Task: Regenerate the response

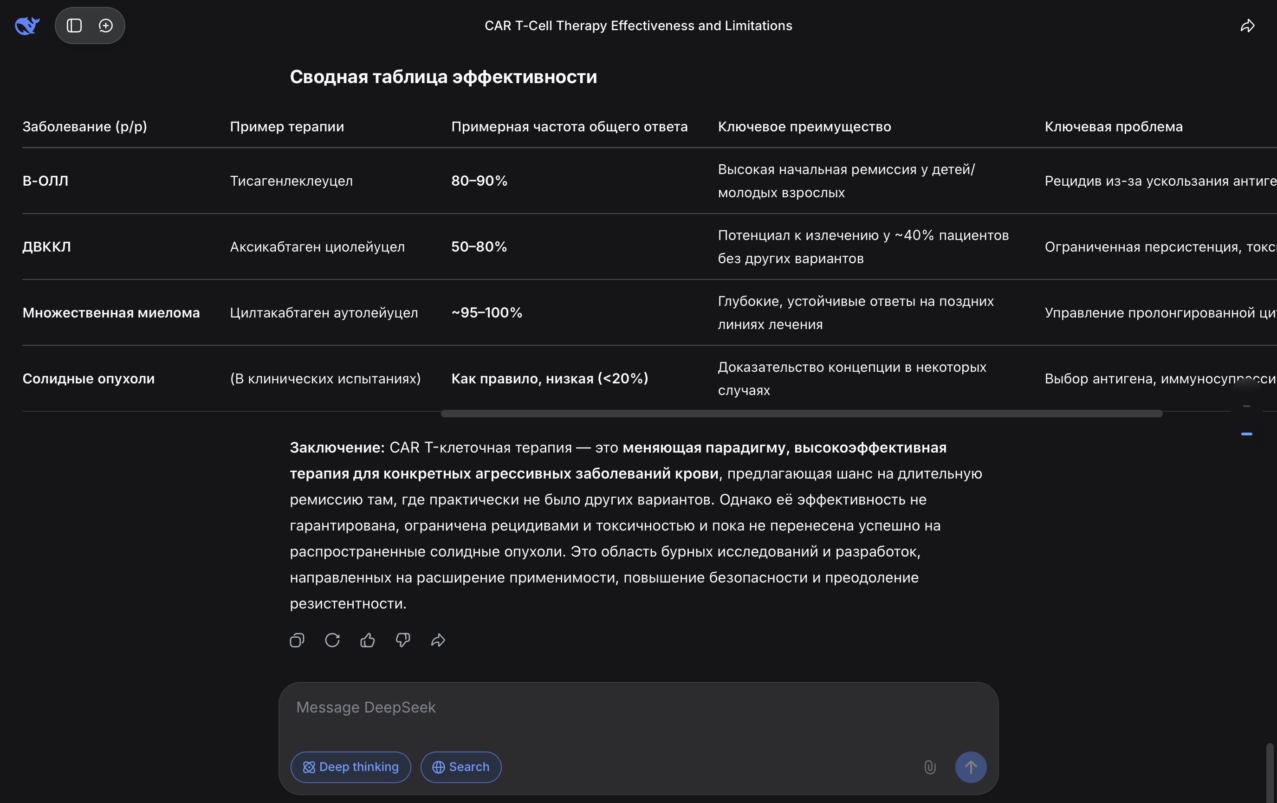Action: click(x=332, y=640)
